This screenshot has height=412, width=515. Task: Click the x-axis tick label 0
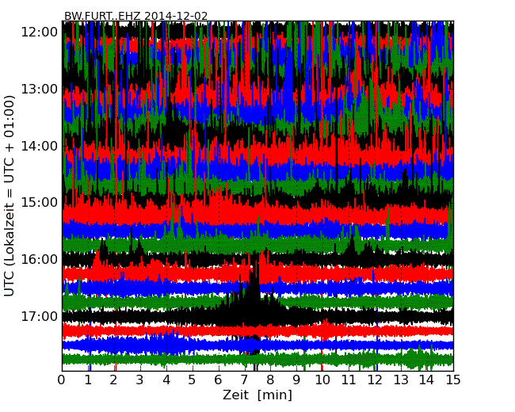coord(62,380)
